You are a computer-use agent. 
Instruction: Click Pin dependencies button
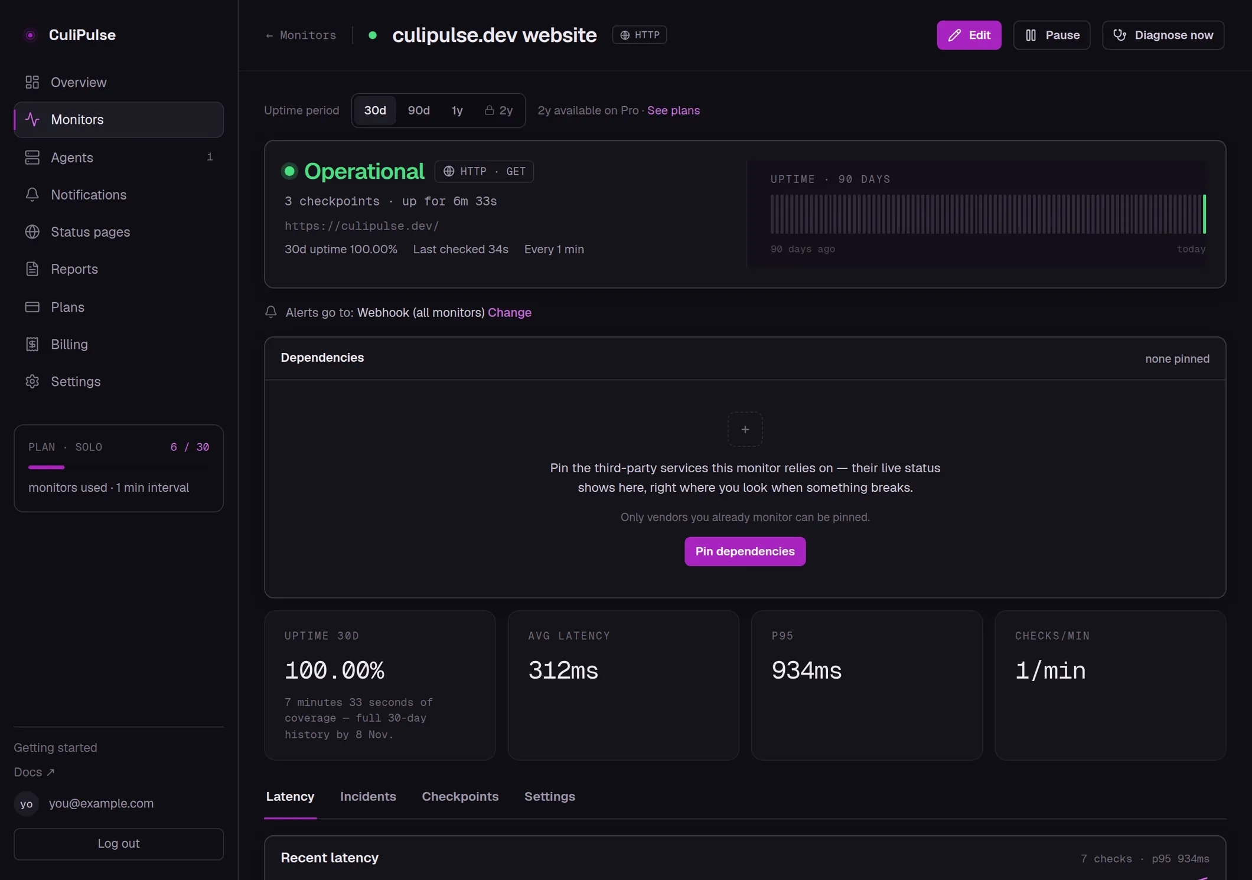(x=745, y=551)
